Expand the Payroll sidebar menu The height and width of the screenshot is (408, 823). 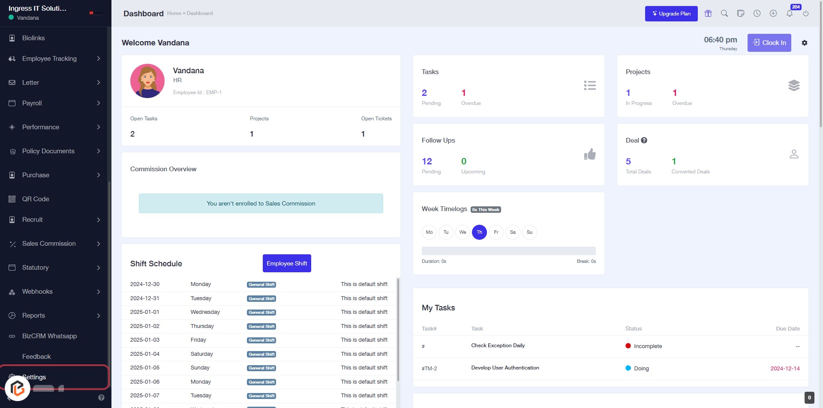pyautogui.click(x=55, y=103)
